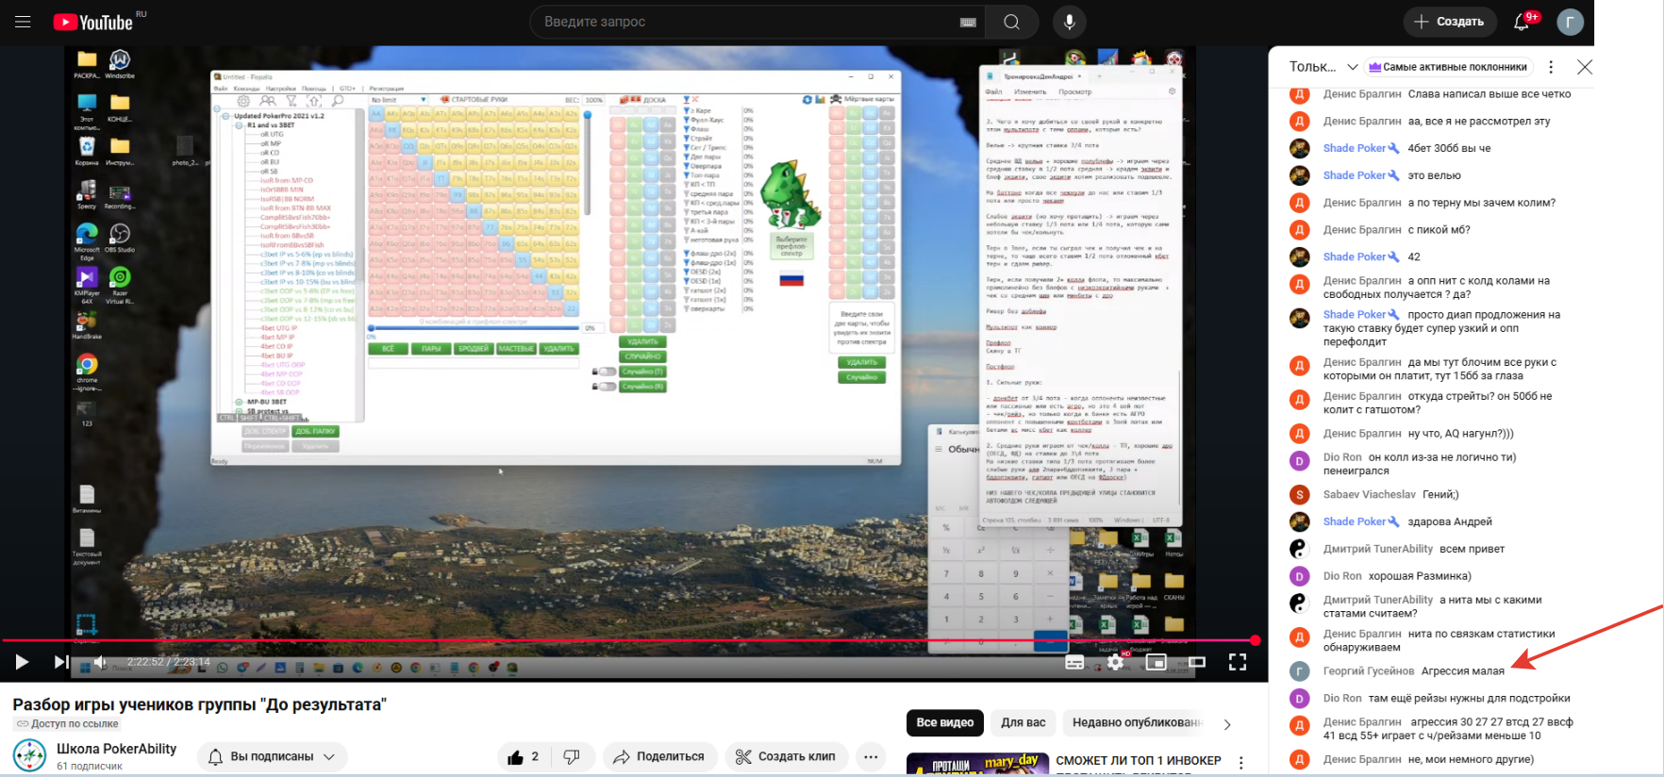Click author name 'Sabaev Viacheslav' in chat
The width and height of the screenshot is (1664, 777).
pyautogui.click(x=1369, y=494)
